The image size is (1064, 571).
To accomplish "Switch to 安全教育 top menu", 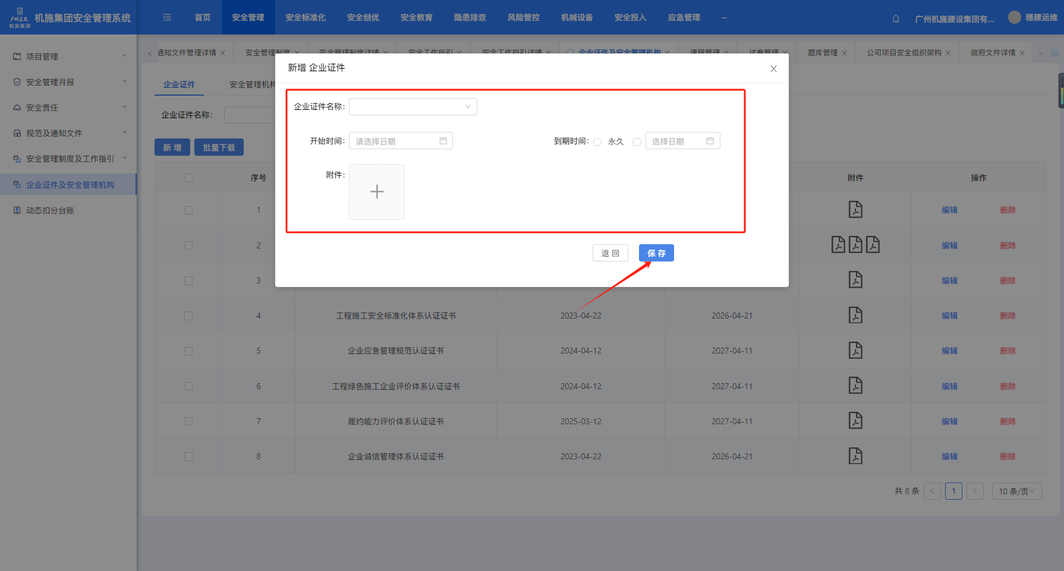I will tap(416, 18).
